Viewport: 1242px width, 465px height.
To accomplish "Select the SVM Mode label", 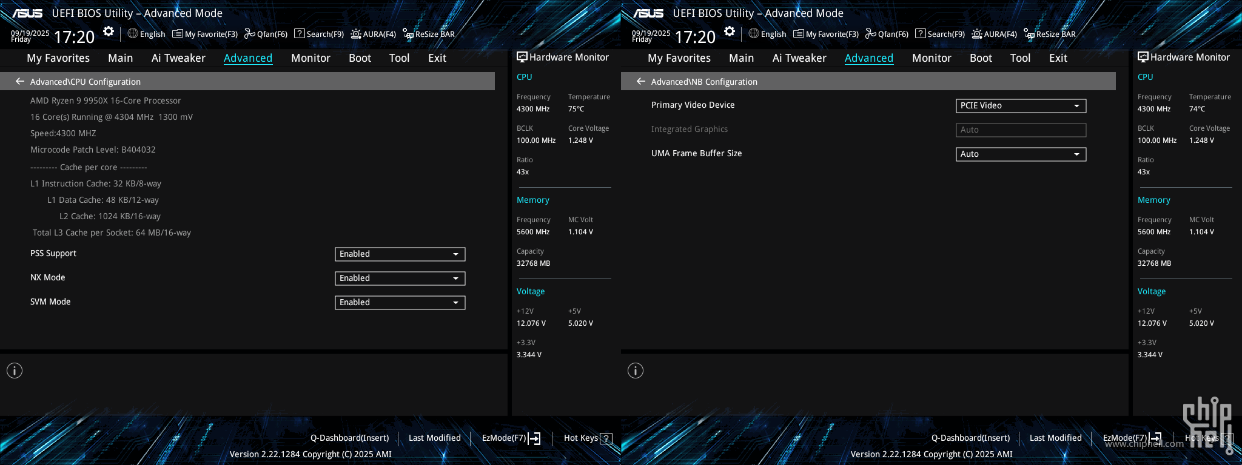I will pos(50,302).
